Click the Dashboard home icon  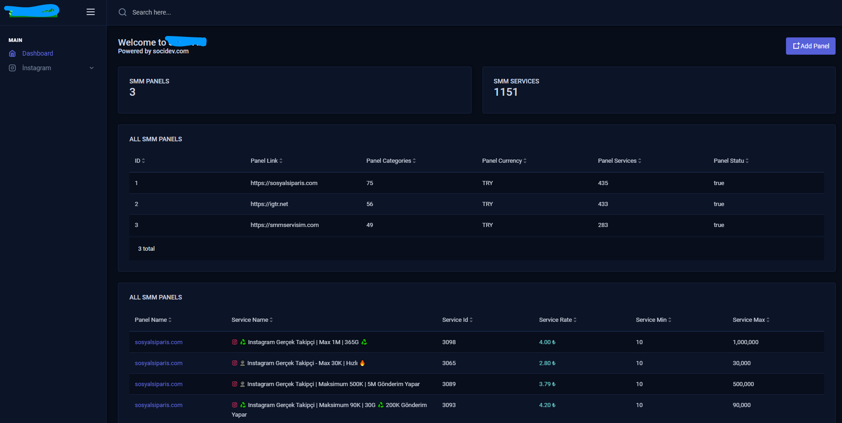12,53
